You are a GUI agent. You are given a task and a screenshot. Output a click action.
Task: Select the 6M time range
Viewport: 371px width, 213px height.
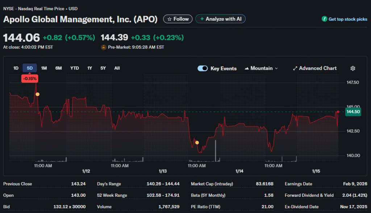tap(58, 68)
